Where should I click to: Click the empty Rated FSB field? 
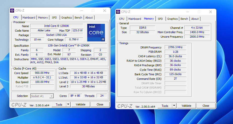[42, 86]
